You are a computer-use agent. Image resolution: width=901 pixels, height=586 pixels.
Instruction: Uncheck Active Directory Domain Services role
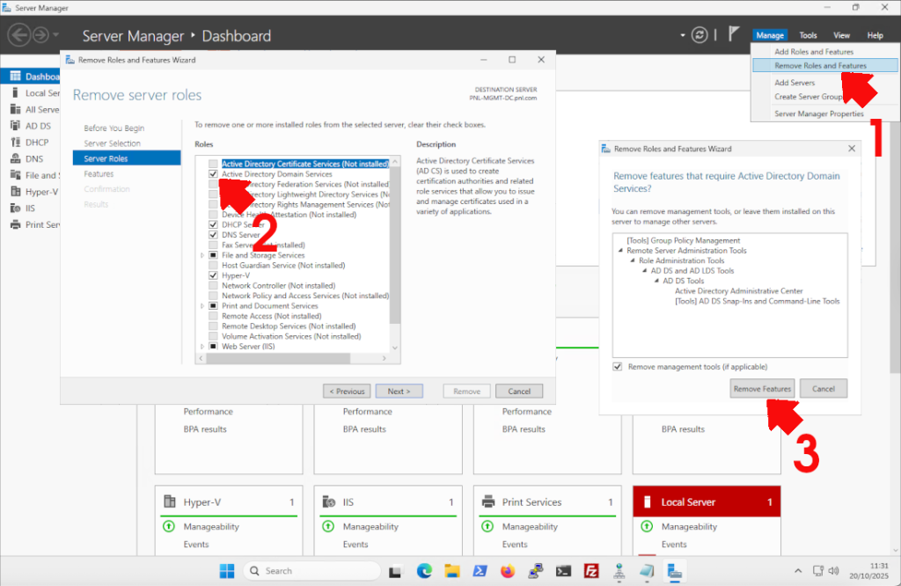pyautogui.click(x=213, y=174)
